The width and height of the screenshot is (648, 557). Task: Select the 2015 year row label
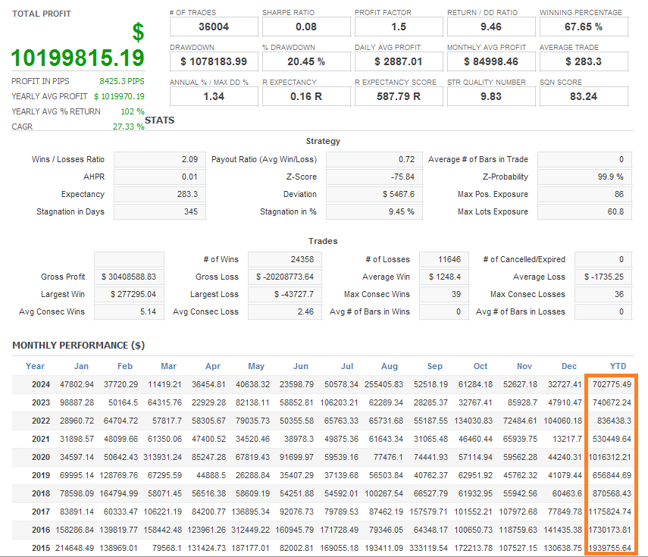41,548
